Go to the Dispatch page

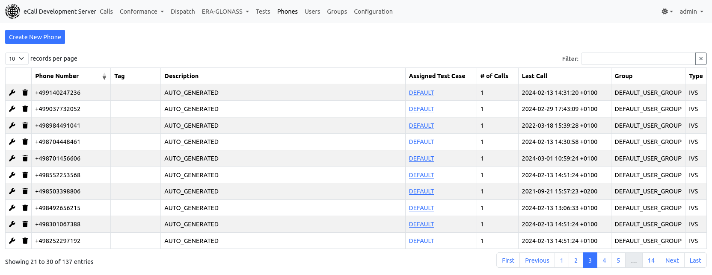183,12
